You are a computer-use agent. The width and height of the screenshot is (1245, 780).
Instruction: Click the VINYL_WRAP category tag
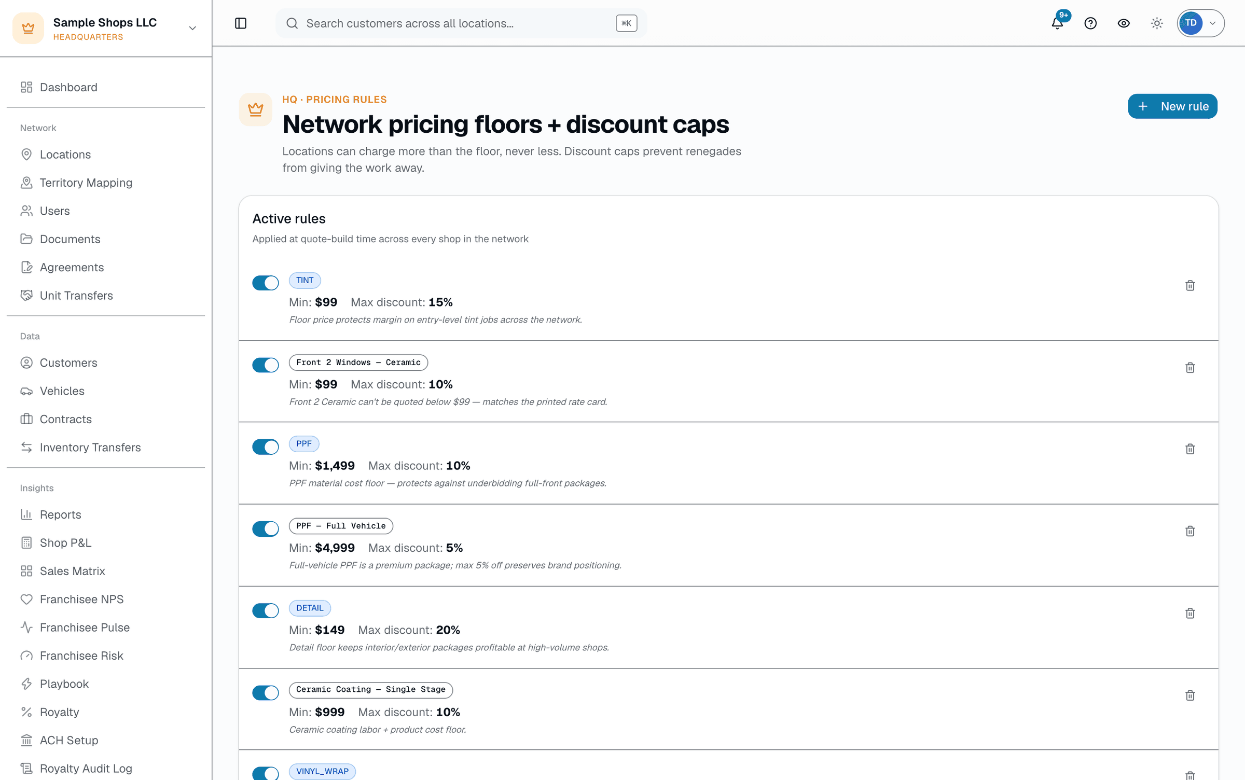(x=322, y=771)
